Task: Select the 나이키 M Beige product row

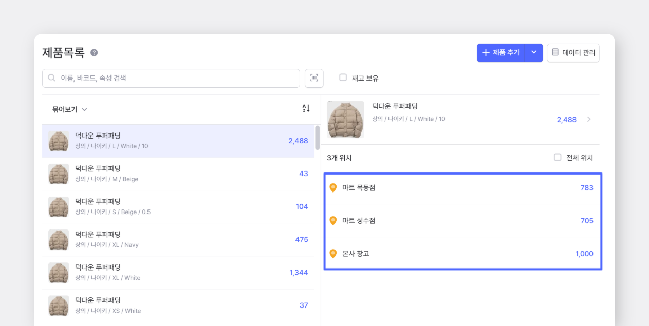Action: point(178,174)
